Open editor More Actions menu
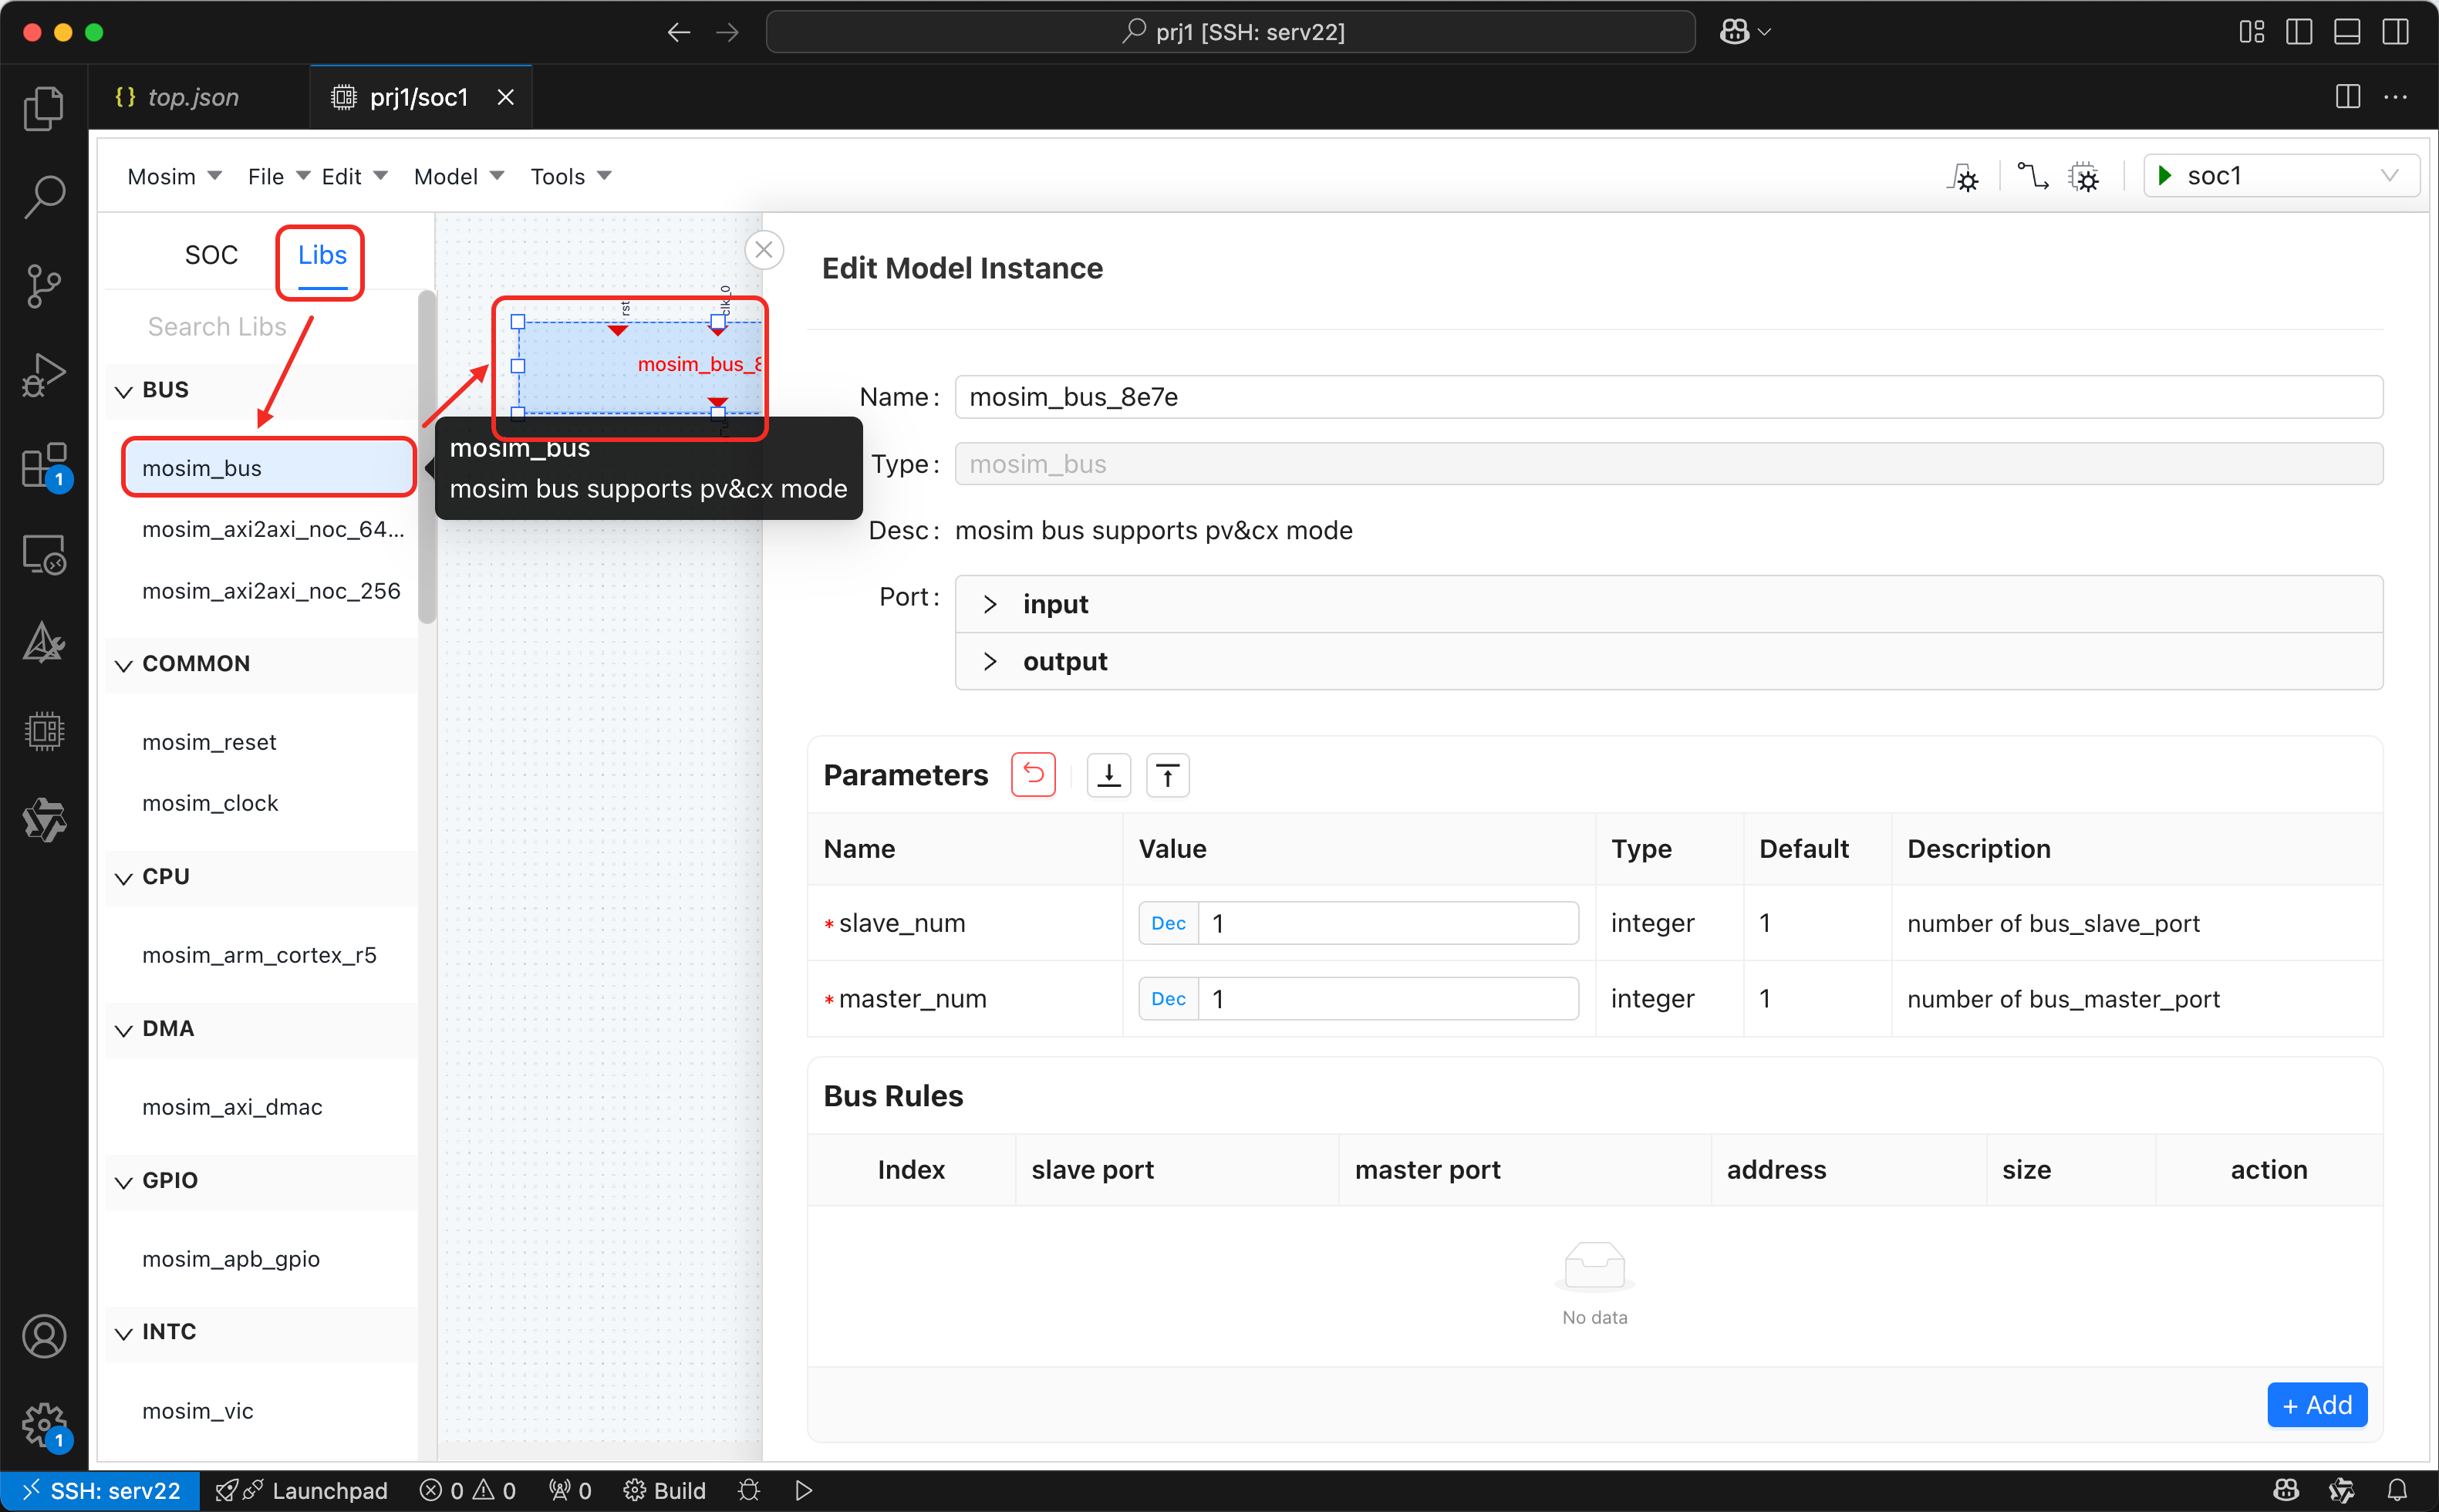The width and height of the screenshot is (2439, 1512). click(2395, 97)
